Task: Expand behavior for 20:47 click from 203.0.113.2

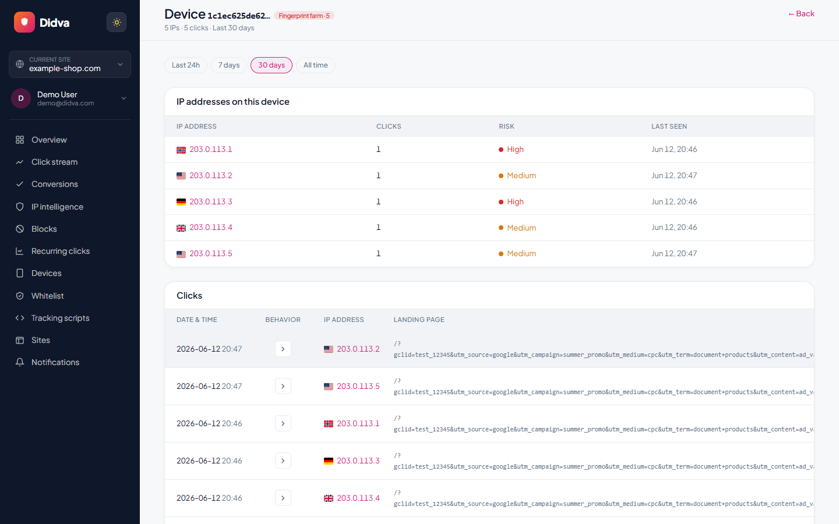Action: point(283,349)
